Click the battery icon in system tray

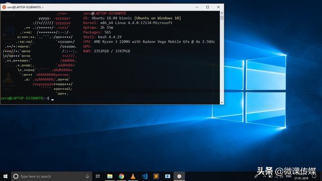(270, 176)
